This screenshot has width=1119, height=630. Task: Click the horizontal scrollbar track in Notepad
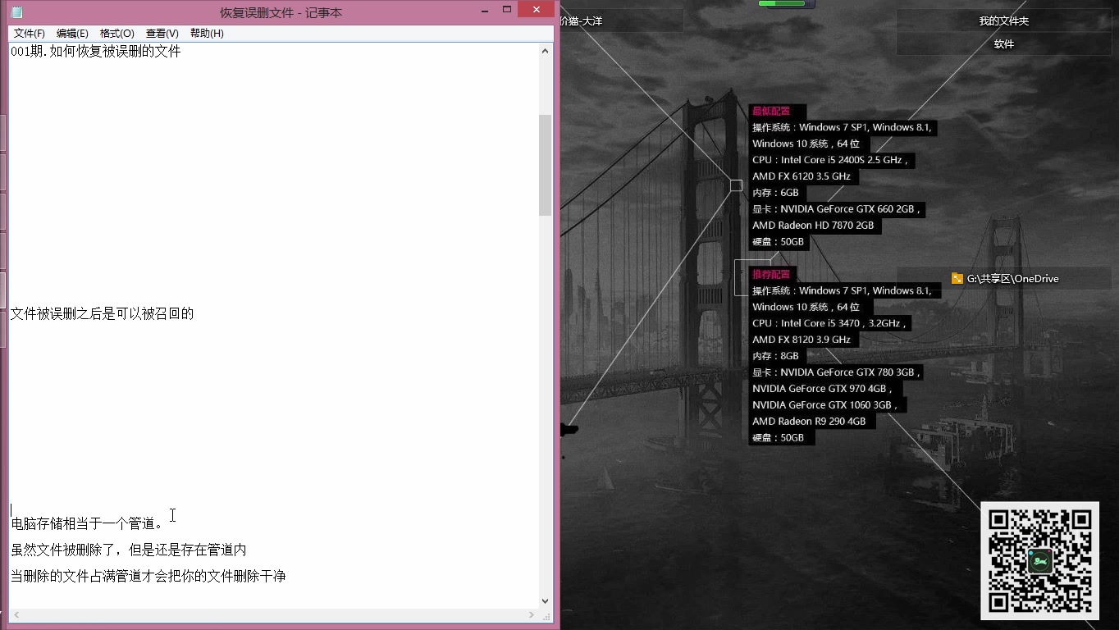click(274, 615)
